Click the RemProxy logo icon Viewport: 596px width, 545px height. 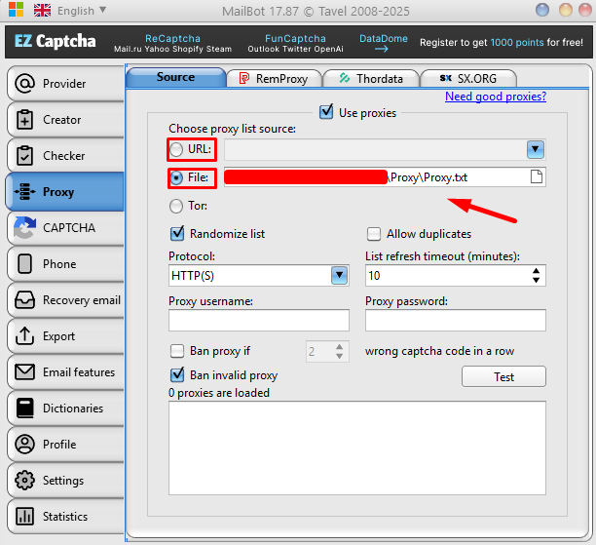(244, 78)
